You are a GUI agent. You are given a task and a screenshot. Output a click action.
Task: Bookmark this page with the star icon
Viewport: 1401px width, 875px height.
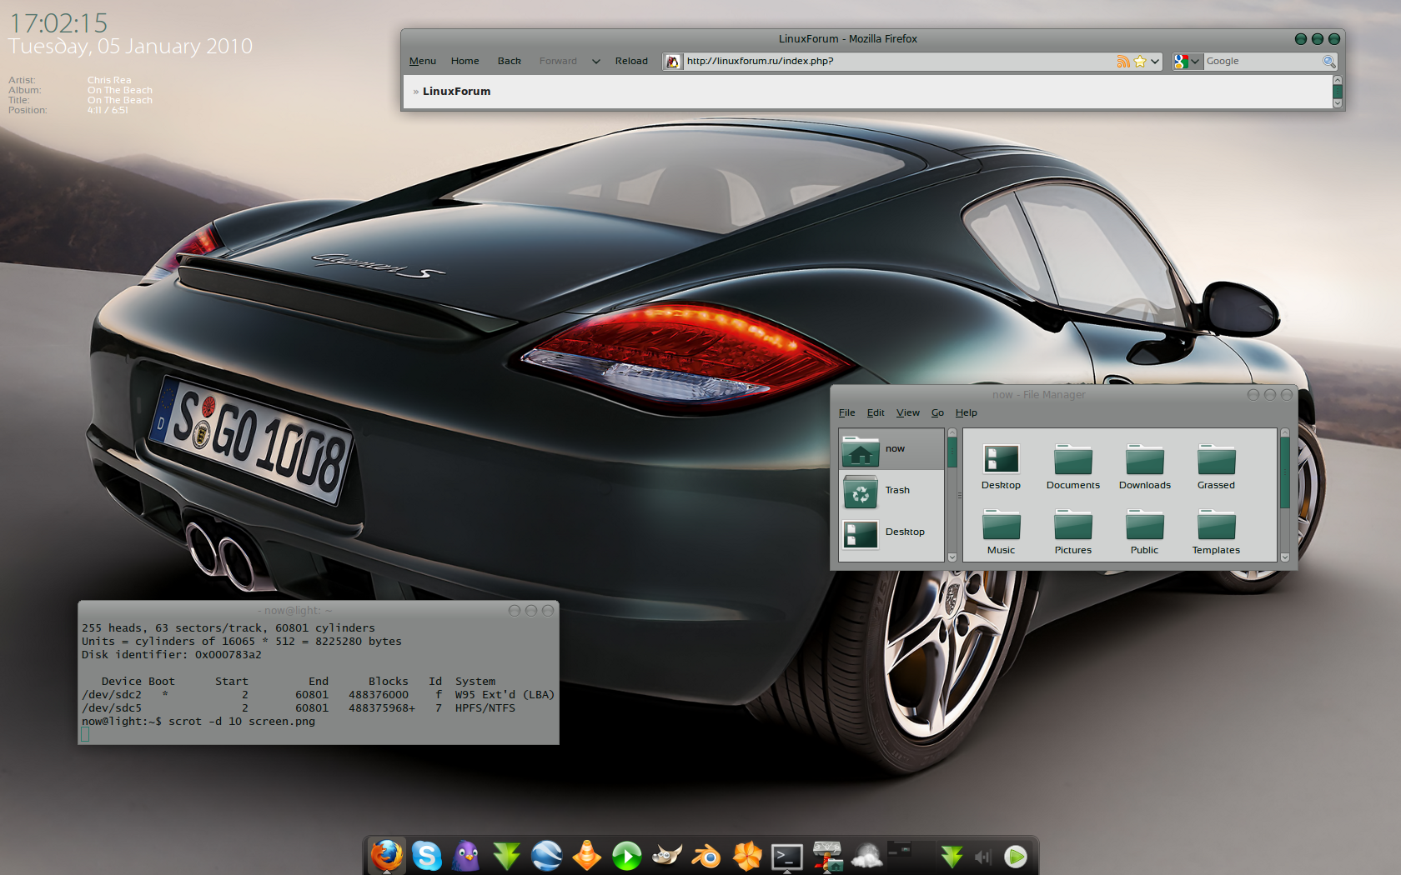1139,61
